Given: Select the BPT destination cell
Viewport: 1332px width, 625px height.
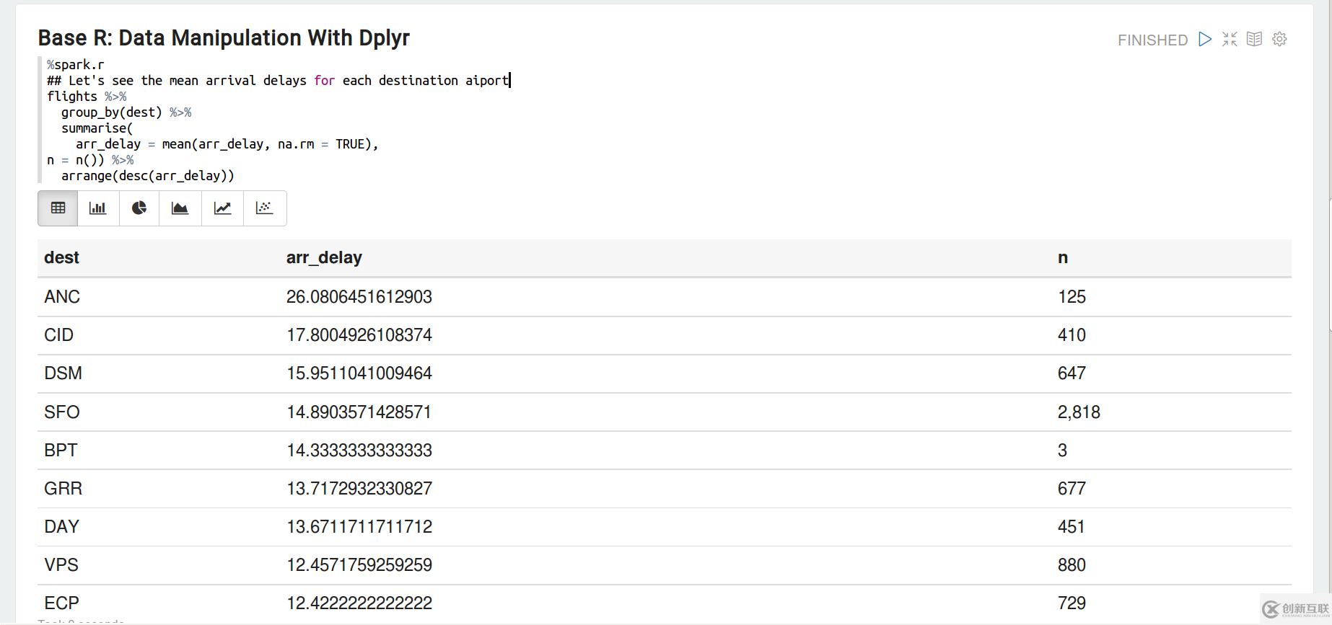Looking at the screenshot, I should [x=61, y=450].
